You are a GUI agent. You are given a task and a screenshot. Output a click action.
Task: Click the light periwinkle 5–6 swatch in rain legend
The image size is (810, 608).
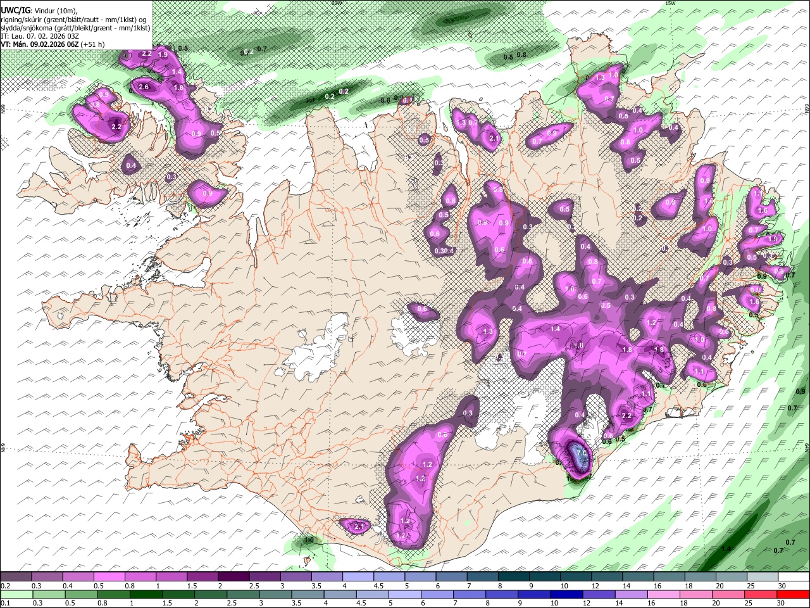click(x=405, y=594)
